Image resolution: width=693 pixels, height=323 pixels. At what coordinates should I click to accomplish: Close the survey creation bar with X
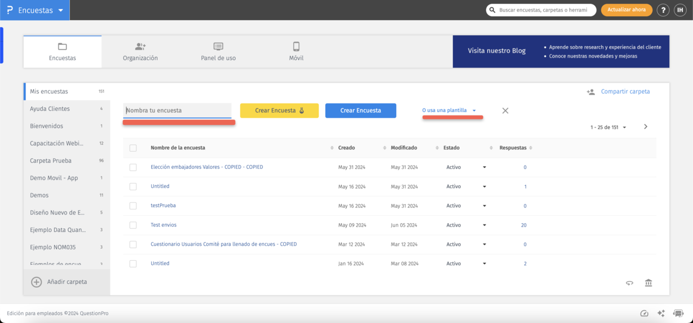pos(505,111)
